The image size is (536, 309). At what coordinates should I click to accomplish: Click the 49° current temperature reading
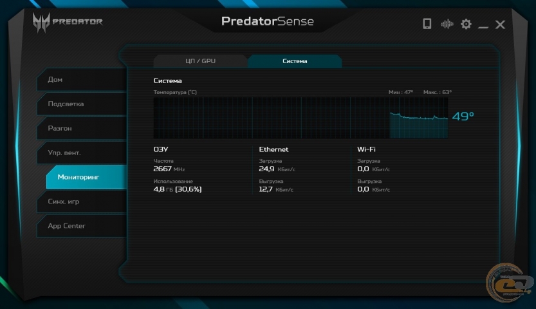pos(463,117)
